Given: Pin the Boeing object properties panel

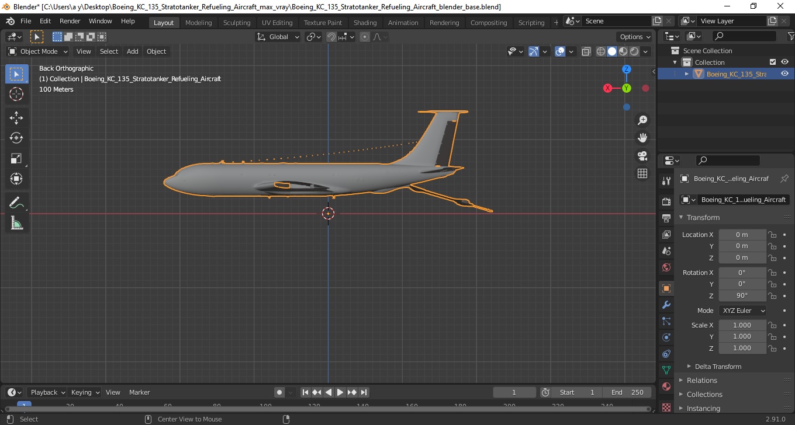Looking at the screenshot, I should pyautogui.click(x=784, y=179).
